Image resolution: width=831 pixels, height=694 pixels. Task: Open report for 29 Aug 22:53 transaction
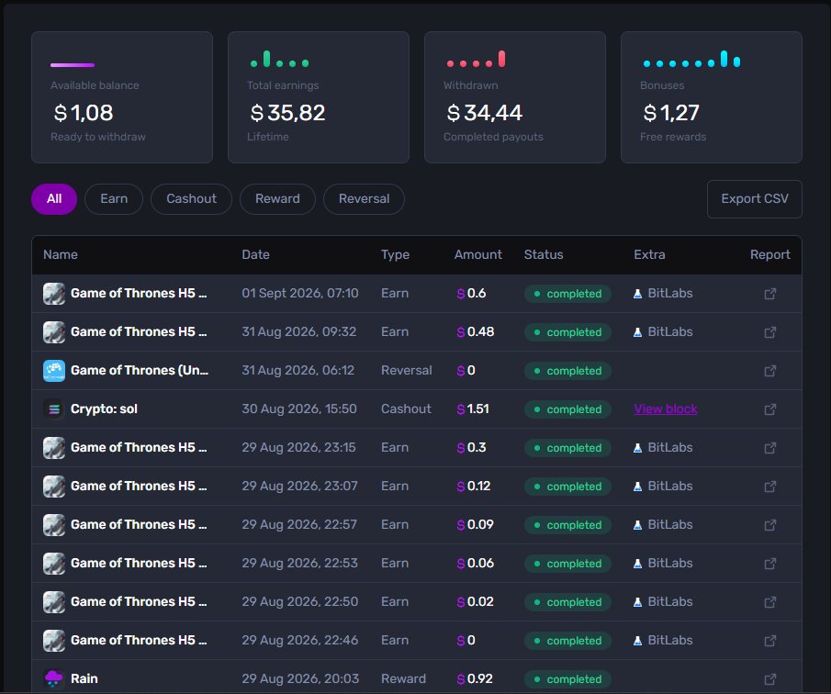click(x=770, y=564)
